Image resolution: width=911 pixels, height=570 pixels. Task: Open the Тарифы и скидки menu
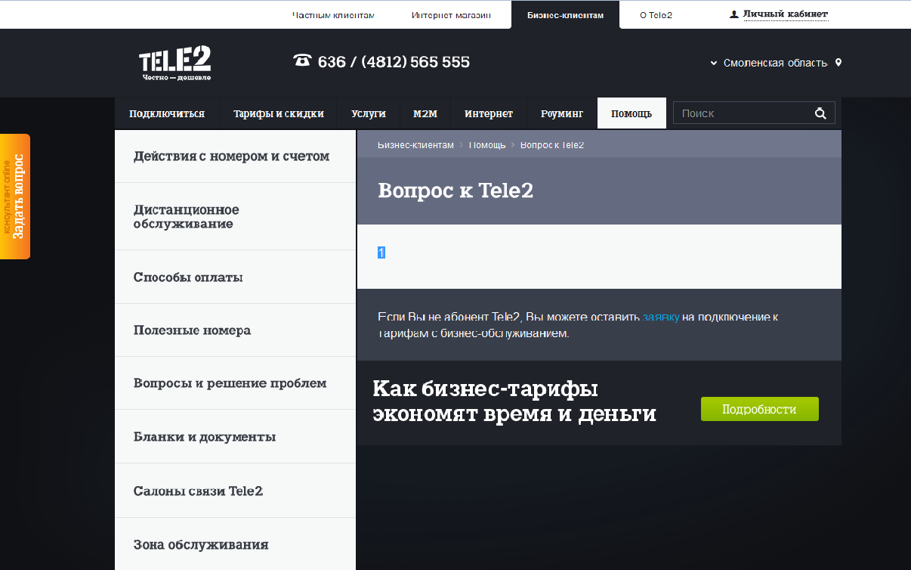click(x=279, y=113)
